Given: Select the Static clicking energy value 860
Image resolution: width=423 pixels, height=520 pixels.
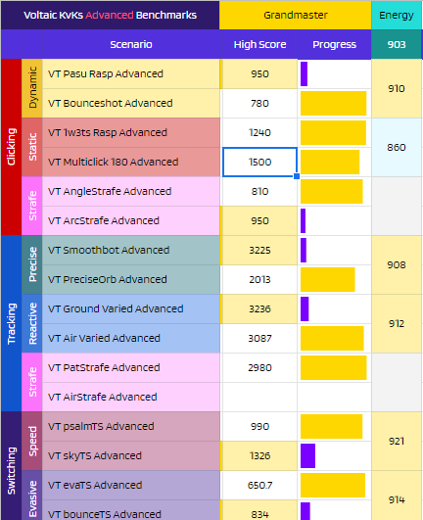Looking at the screenshot, I should click(397, 147).
